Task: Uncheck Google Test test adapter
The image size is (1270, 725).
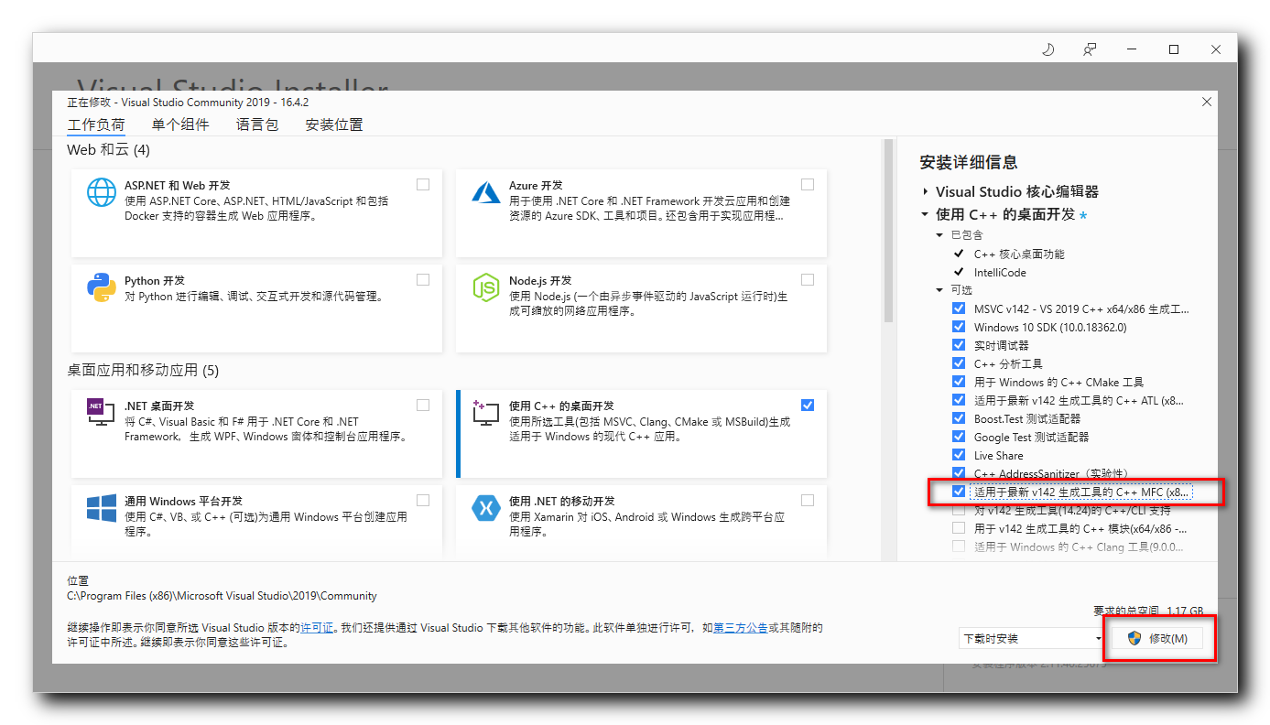Action: (959, 437)
